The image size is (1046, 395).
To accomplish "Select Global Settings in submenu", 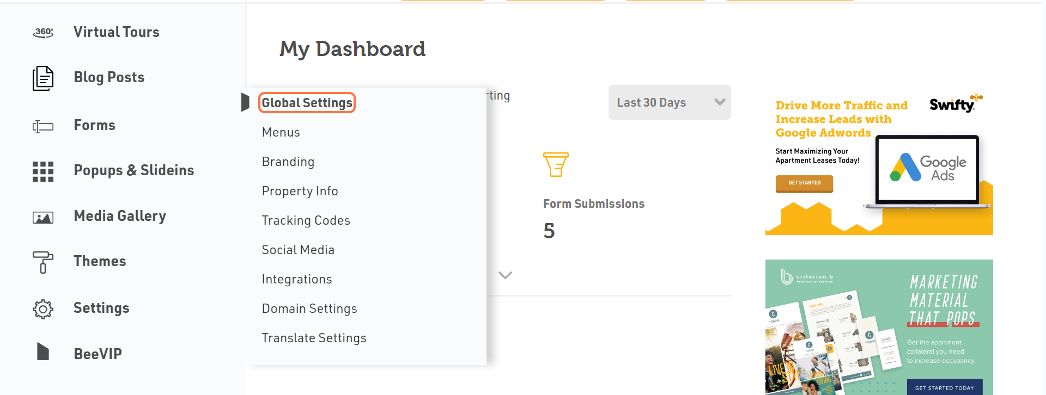I will [x=307, y=103].
